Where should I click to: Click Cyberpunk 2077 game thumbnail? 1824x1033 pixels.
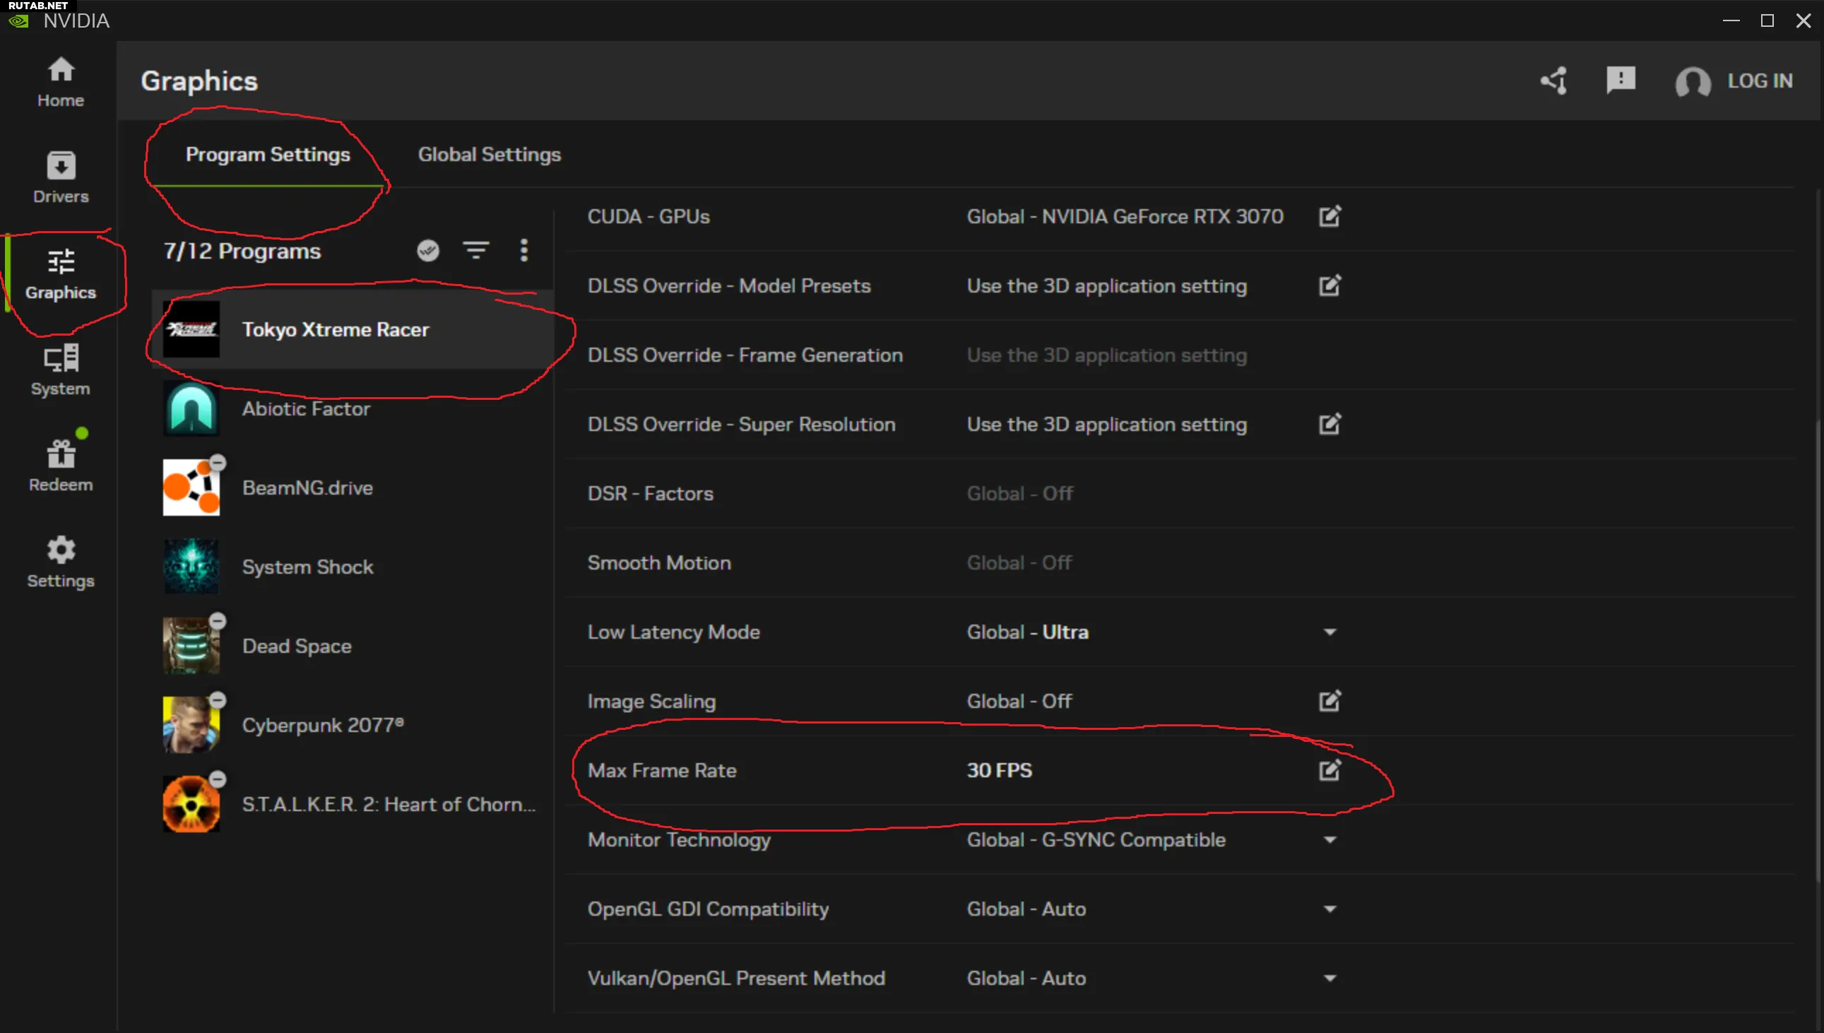click(x=191, y=725)
